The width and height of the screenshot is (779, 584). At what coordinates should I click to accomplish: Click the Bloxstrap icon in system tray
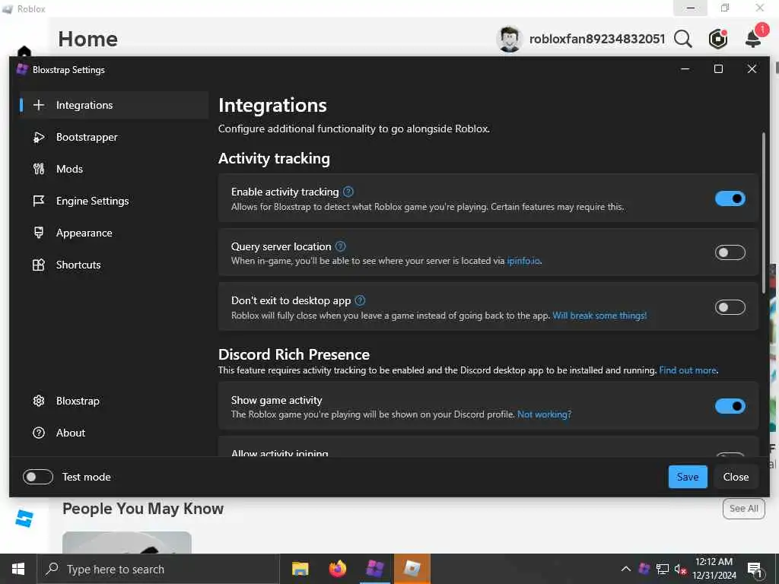click(644, 569)
